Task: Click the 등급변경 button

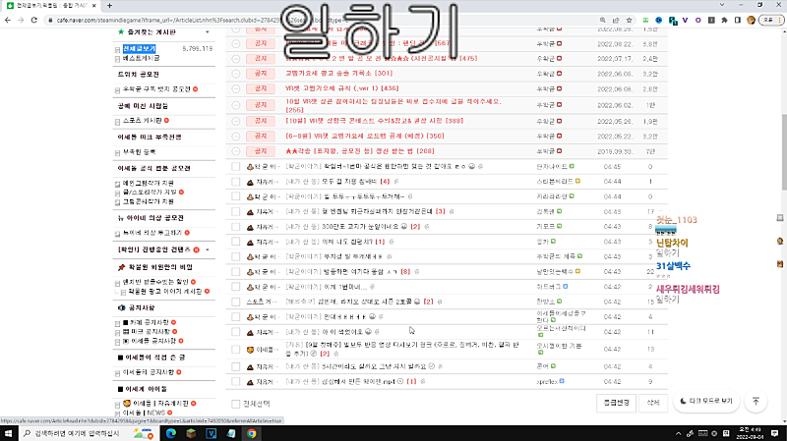Action: click(x=617, y=403)
